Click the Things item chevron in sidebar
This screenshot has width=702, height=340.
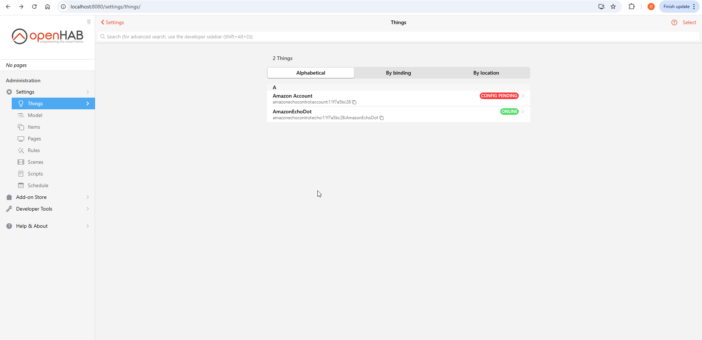[88, 103]
